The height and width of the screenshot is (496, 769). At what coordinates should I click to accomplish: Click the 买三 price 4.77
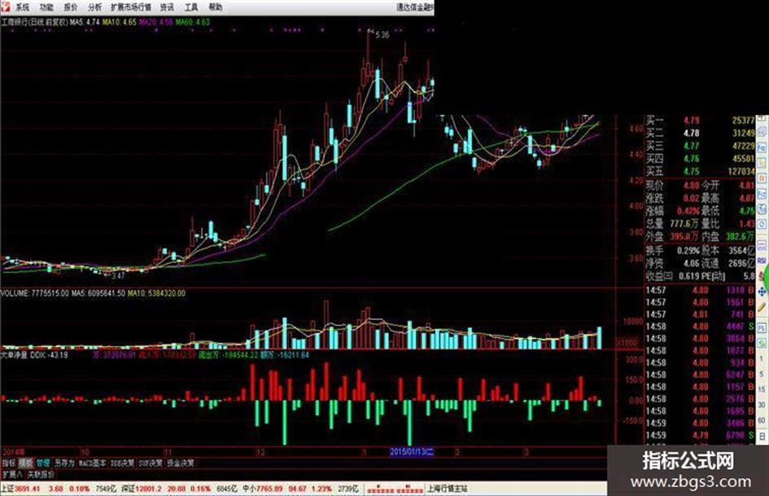692,146
